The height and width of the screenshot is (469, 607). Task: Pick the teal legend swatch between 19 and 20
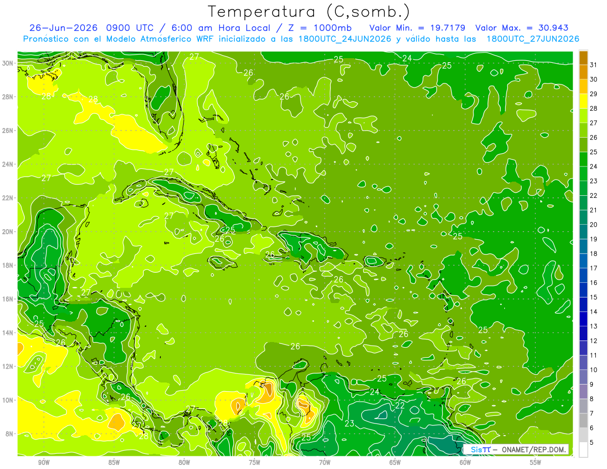pyautogui.click(x=583, y=232)
